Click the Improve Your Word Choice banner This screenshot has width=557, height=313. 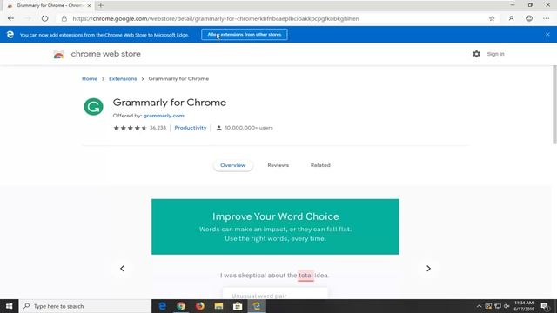coord(275,226)
